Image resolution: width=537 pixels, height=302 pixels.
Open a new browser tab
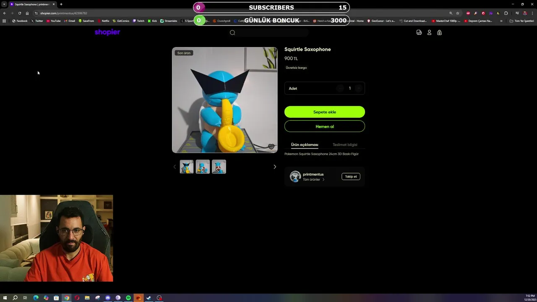[x=61, y=4]
